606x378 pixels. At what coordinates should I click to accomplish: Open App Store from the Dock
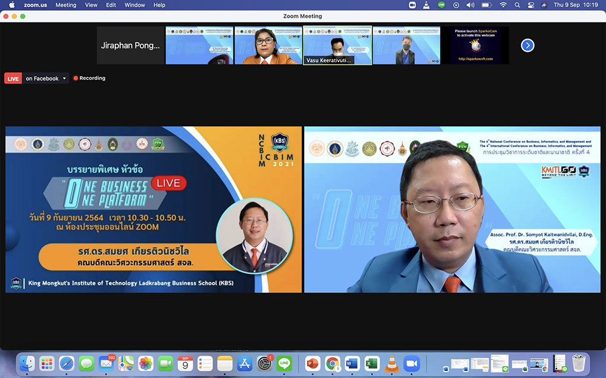point(244,364)
